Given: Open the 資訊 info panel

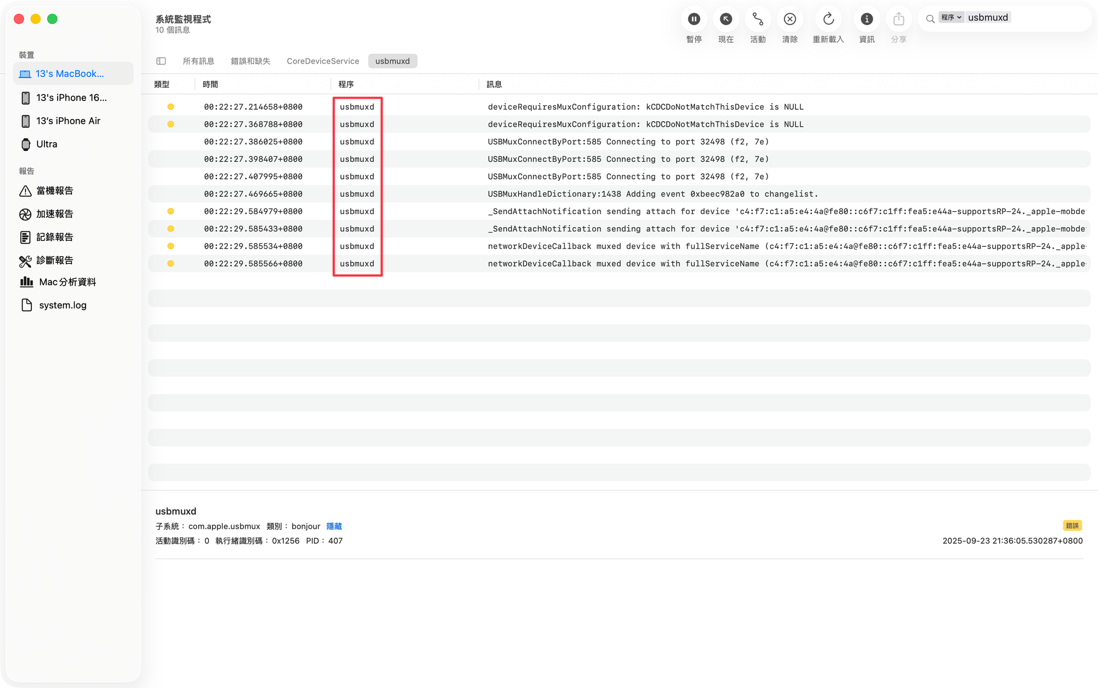Looking at the screenshot, I should [x=866, y=20].
